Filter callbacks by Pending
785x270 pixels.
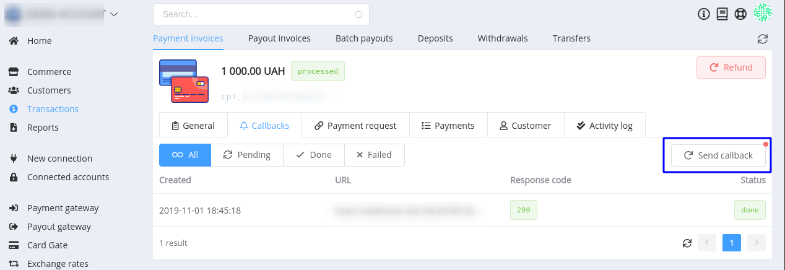tap(247, 155)
